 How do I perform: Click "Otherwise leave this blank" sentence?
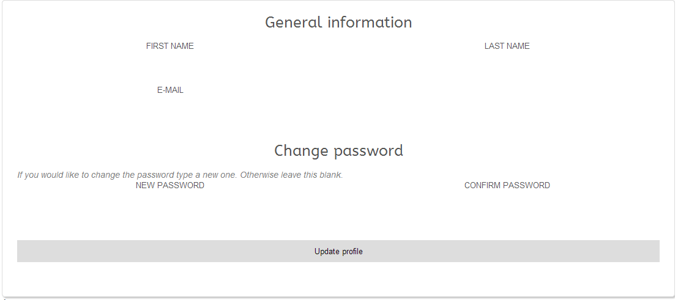click(291, 175)
